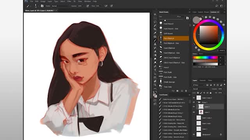Open the layer Kind filter dropdown
Viewport: 250px width, 140px height.
199,85
